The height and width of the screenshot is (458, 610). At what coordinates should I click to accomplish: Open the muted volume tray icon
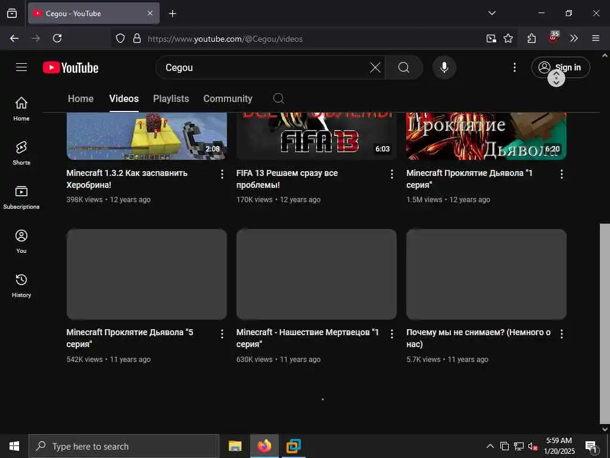point(533,446)
